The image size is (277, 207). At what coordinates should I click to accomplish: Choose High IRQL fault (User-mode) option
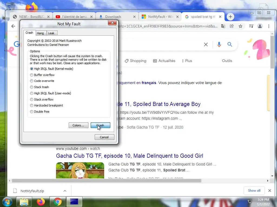(32, 93)
